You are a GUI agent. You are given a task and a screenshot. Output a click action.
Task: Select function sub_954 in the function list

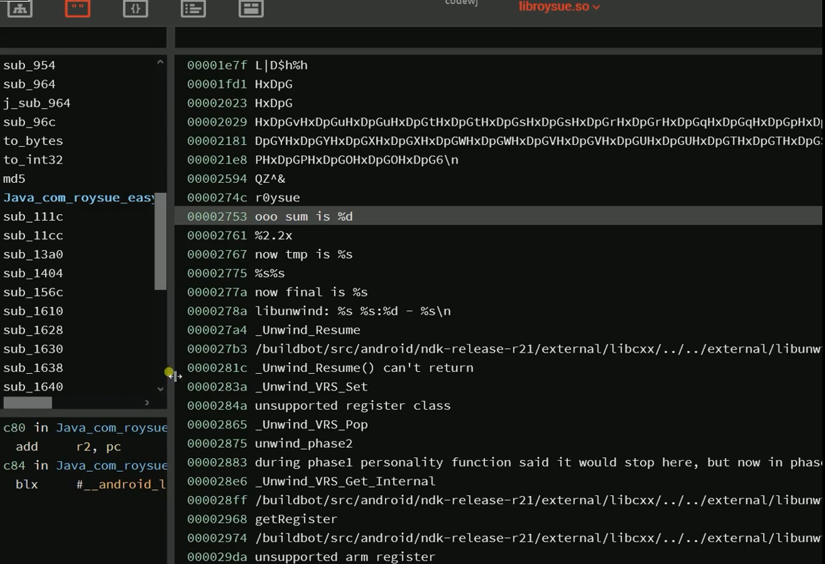tap(29, 65)
